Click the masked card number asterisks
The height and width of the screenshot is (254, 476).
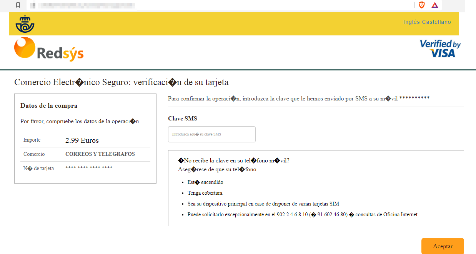point(89,168)
